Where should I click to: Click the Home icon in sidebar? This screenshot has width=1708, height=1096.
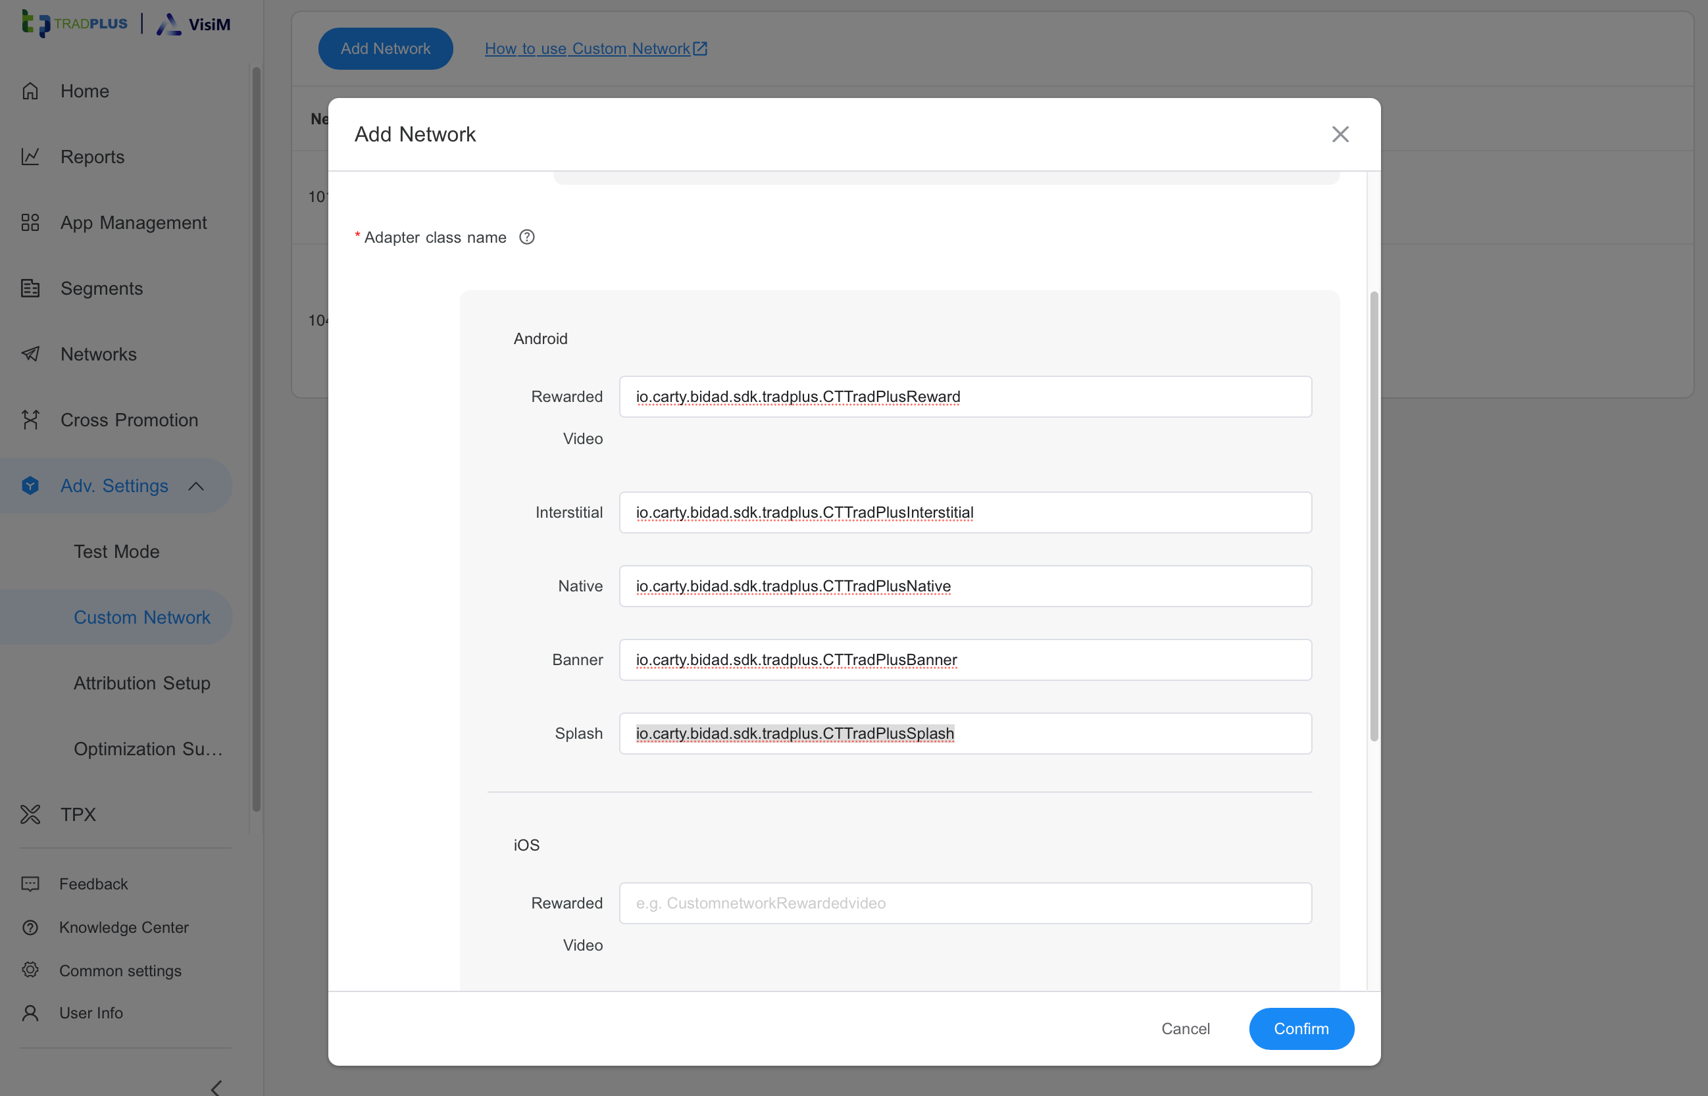[x=30, y=91]
